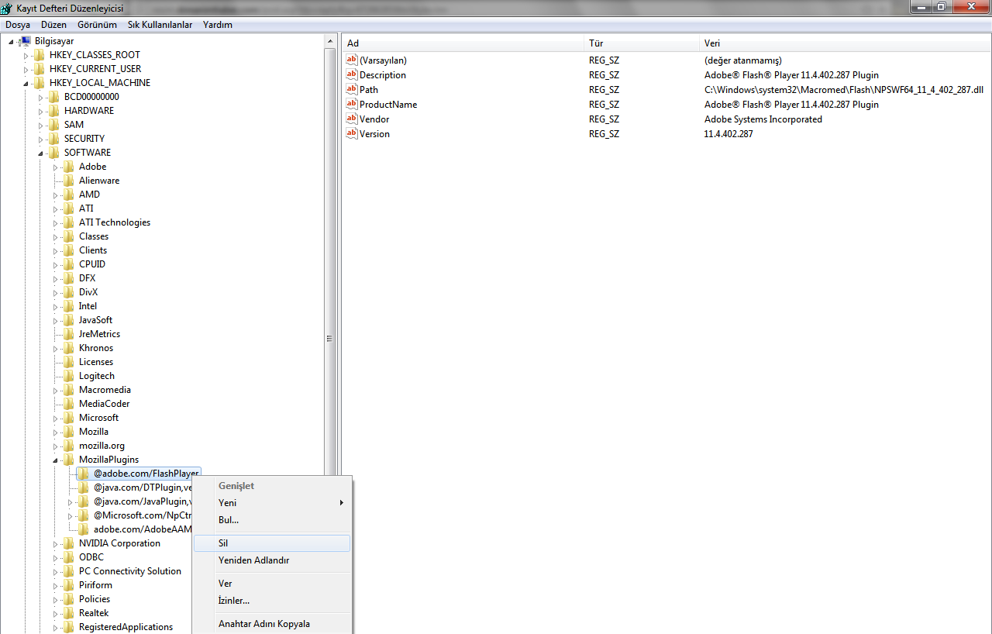Choose İzinler... in the context menu
Viewport: 992px width, 634px height.
click(272, 601)
